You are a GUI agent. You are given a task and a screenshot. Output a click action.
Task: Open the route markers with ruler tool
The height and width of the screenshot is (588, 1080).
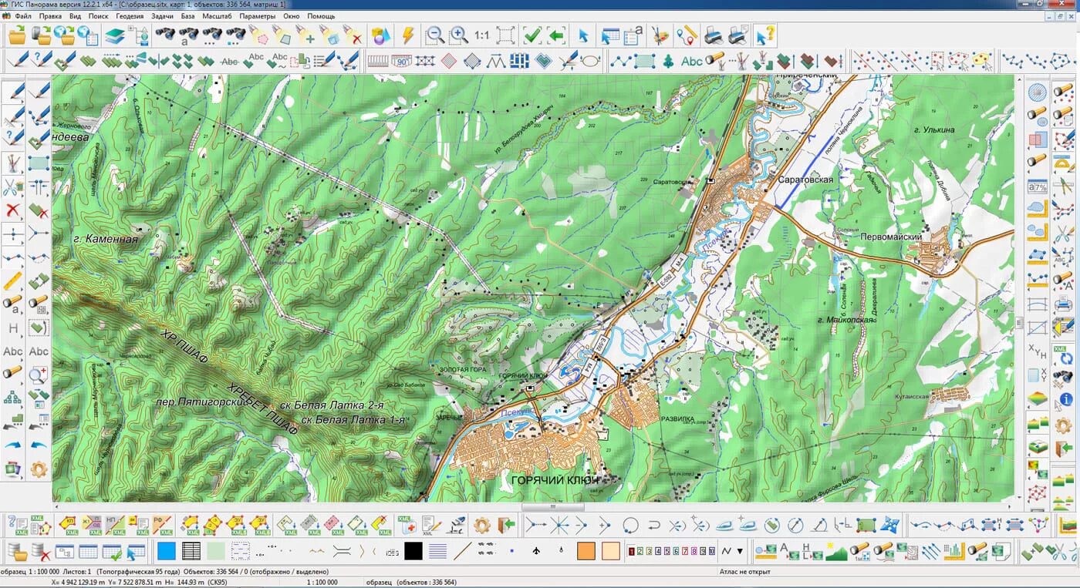(x=686, y=35)
